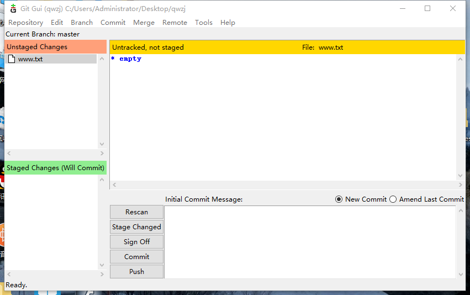Open the Tools menu
This screenshot has height=295, width=470.
pyautogui.click(x=204, y=23)
